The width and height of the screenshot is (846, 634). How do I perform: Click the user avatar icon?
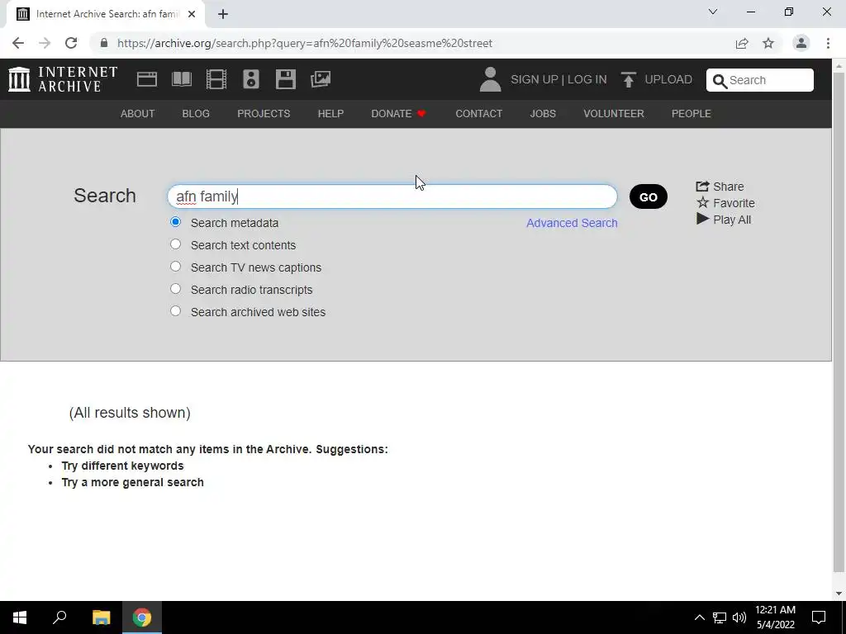pyautogui.click(x=491, y=79)
